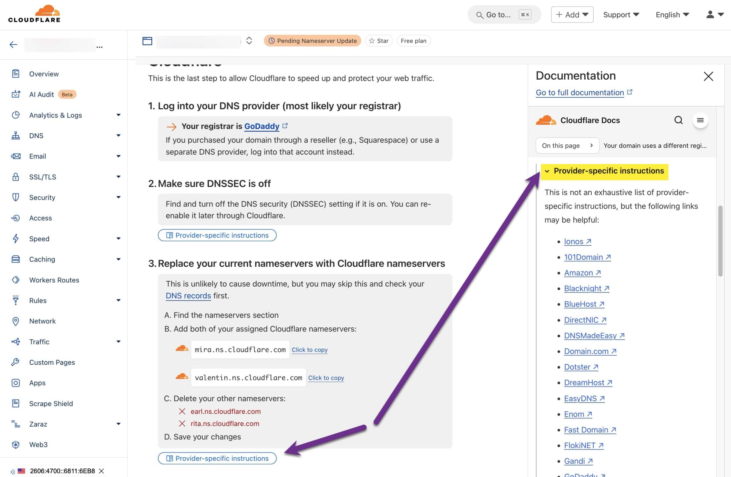The height and width of the screenshot is (477, 731).
Task: Open Overview in sidebar
Action: point(44,74)
